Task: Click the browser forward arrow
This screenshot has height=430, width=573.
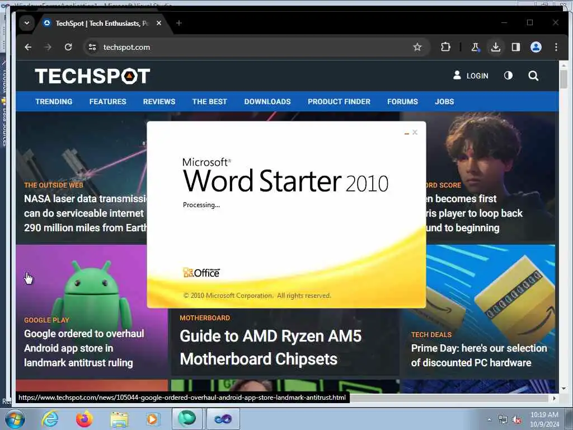Action: pyautogui.click(x=48, y=47)
